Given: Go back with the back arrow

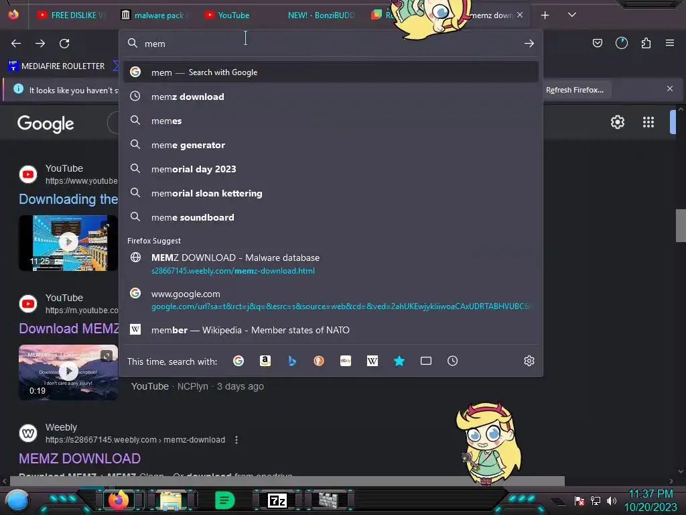Looking at the screenshot, I should tap(16, 44).
